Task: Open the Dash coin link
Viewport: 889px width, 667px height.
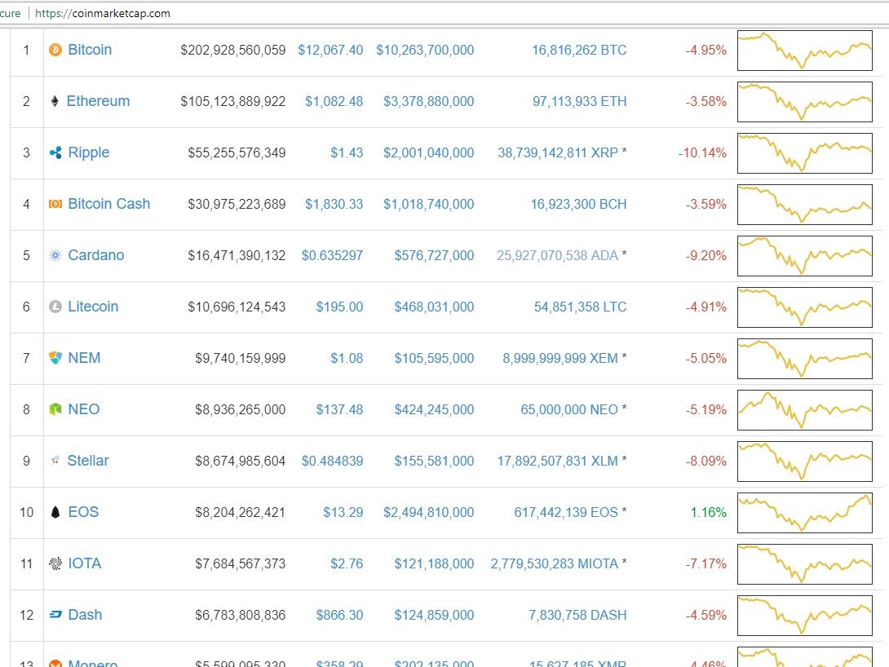Action: (85, 615)
